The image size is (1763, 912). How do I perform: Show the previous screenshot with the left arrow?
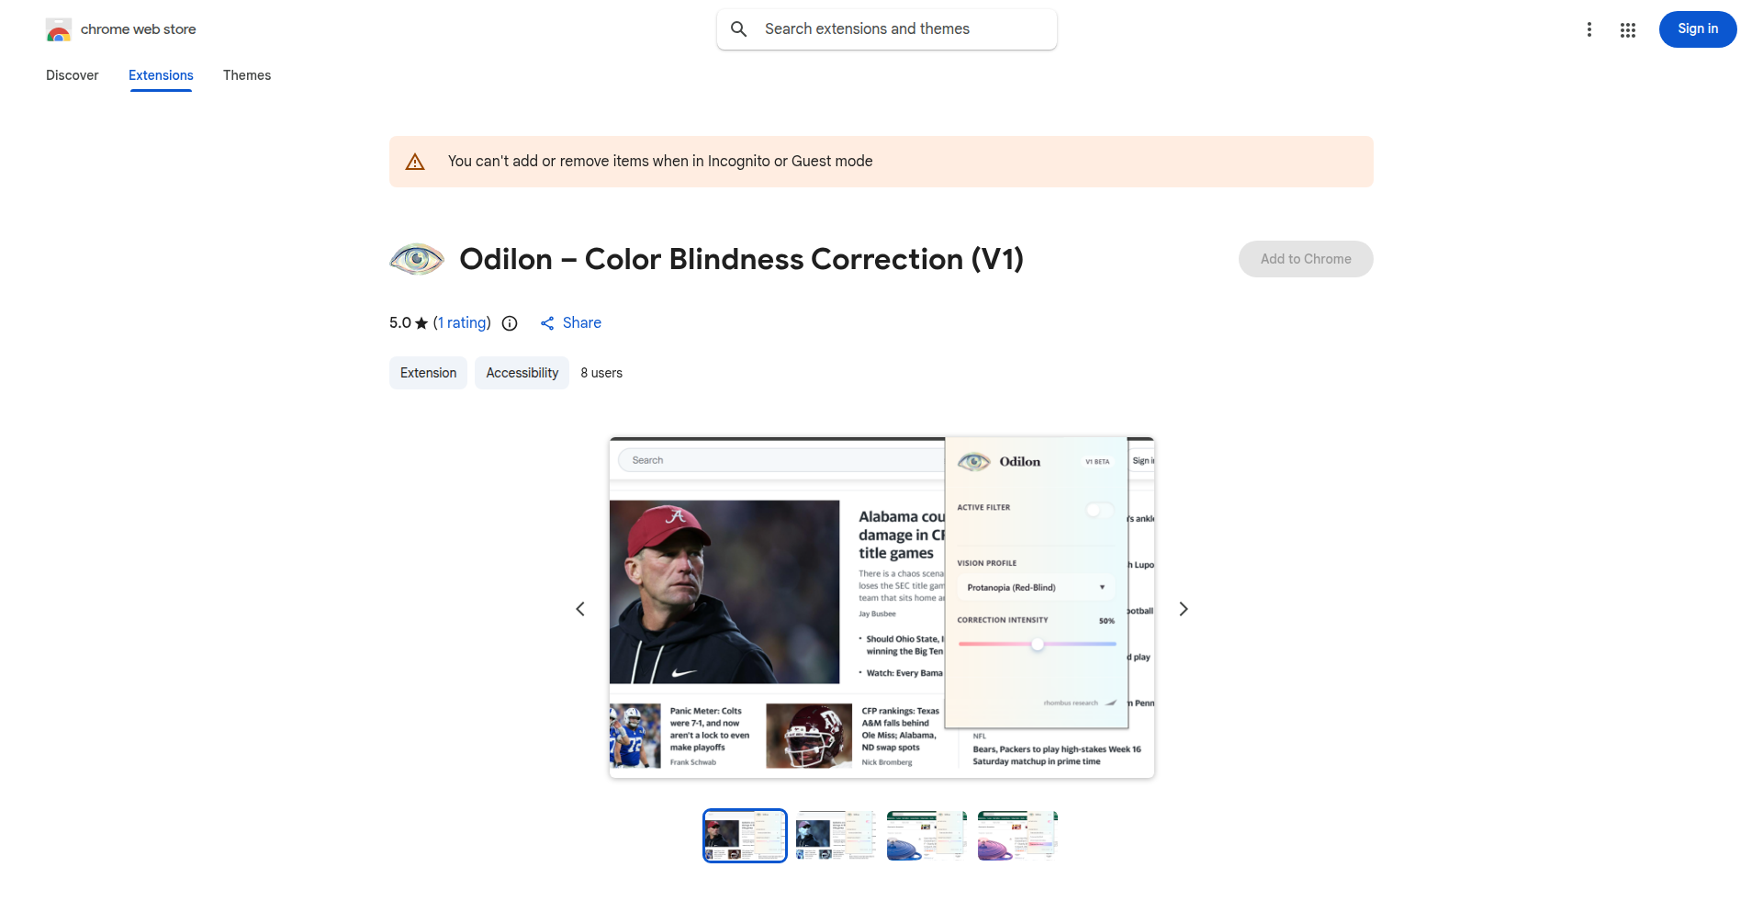(x=580, y=608)
